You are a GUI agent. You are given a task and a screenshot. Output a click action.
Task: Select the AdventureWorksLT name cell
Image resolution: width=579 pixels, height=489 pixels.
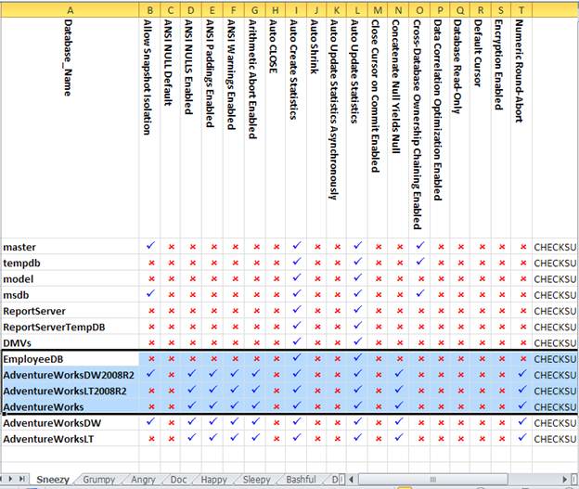70,439
